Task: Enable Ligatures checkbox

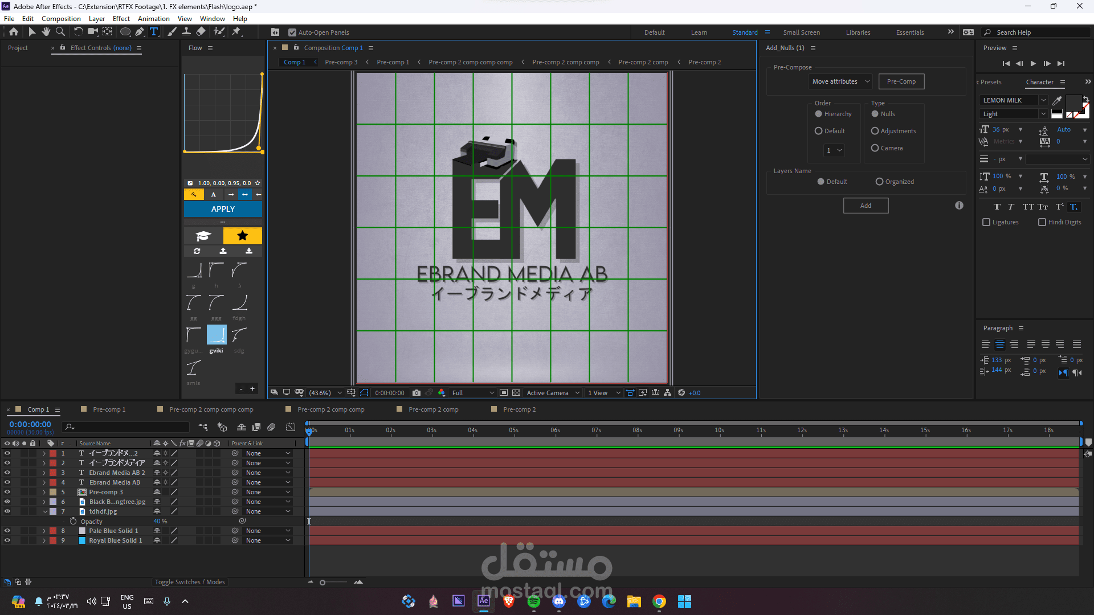Action: pos(986,222)
